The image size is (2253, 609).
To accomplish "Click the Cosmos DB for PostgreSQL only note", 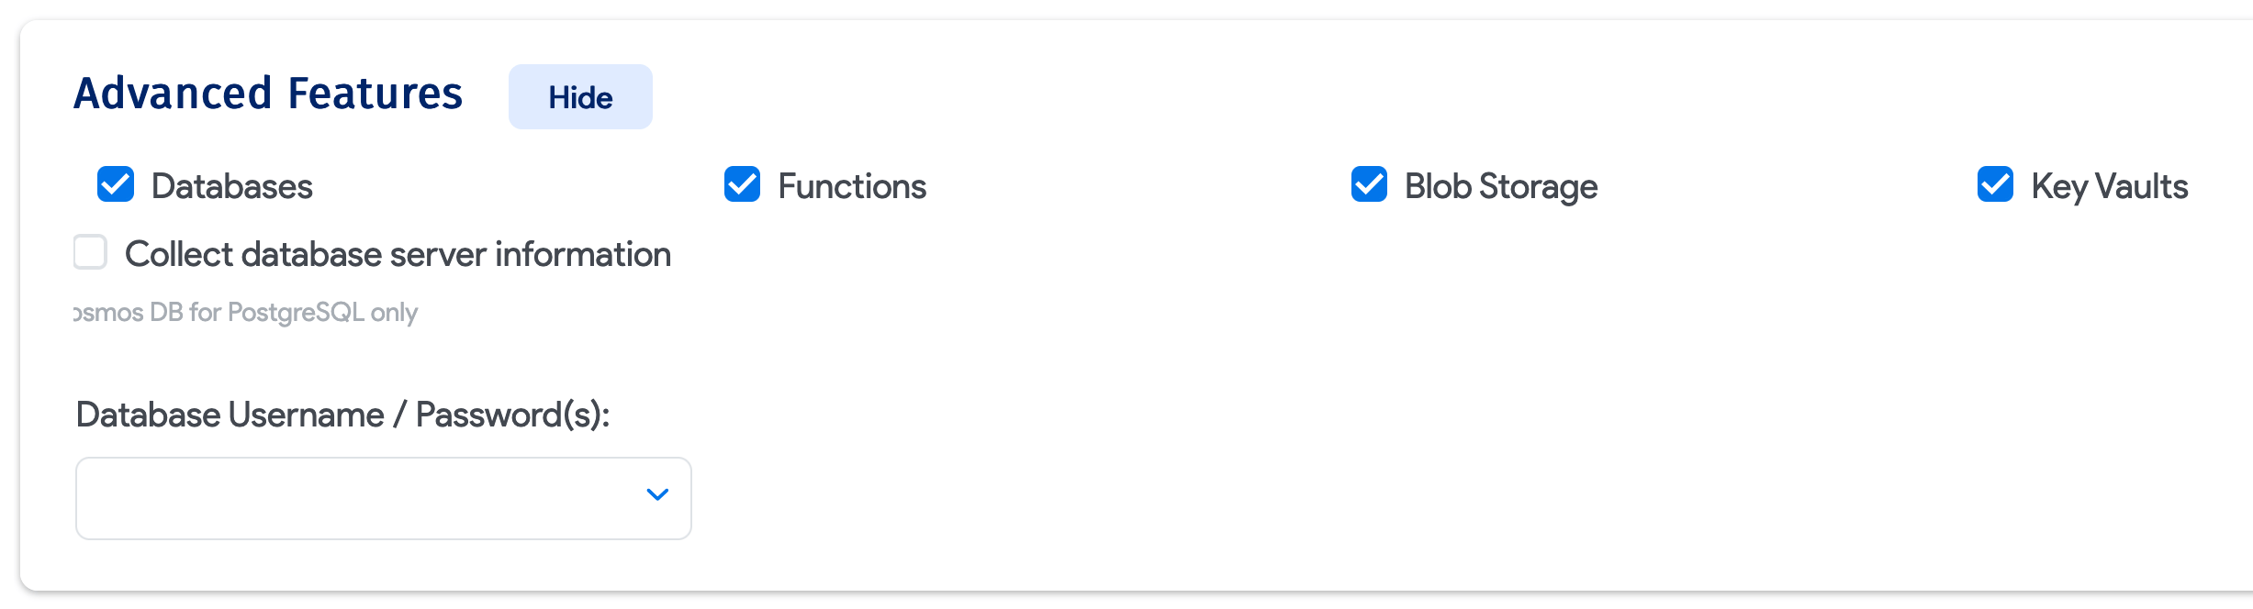I will tap(245, 313).
